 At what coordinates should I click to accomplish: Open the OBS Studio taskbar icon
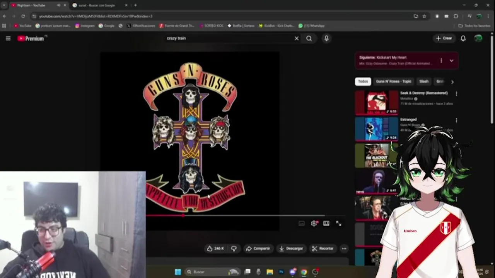315,272
